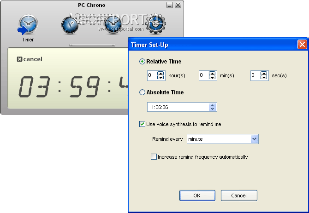Click the horizontal slider bar under the mode icons

tap(92, 45)
